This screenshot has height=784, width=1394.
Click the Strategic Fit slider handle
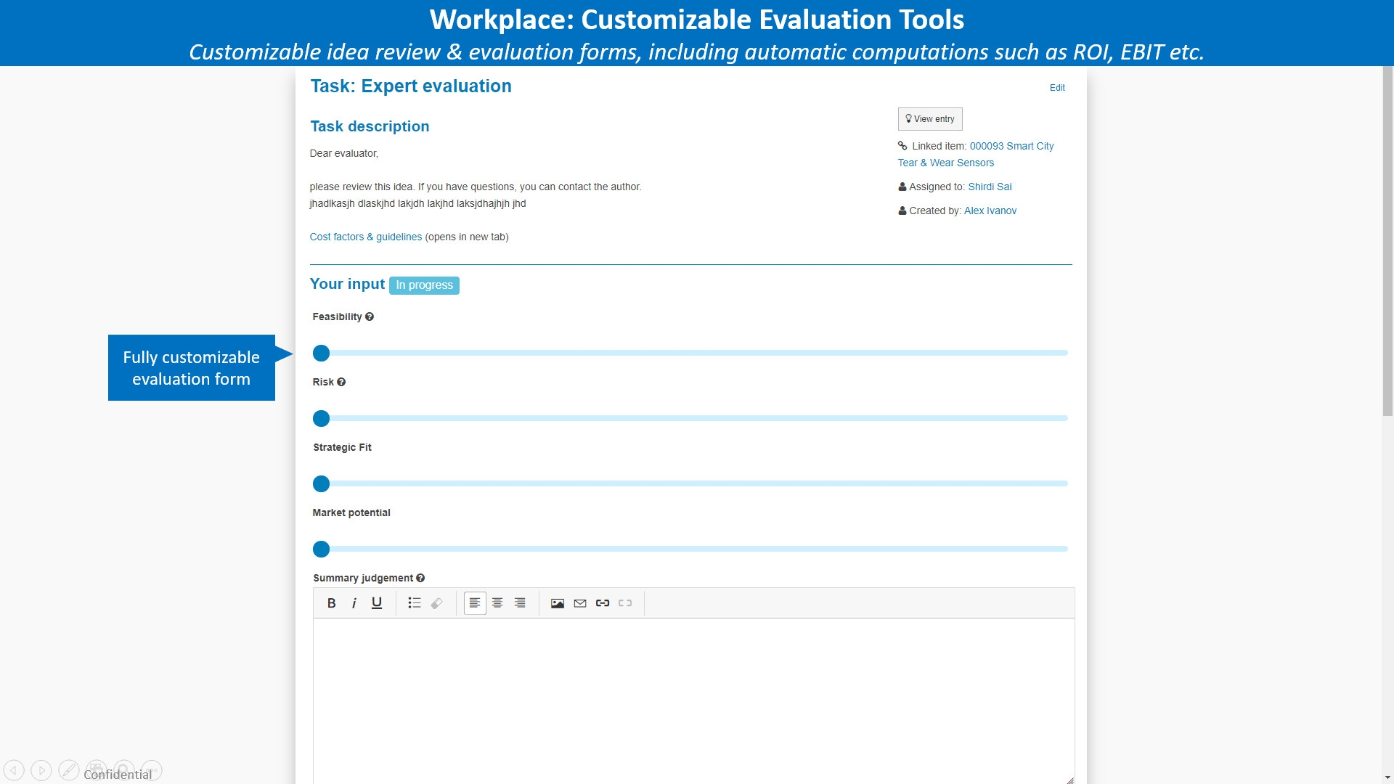pyautogui.click(x=321, y=483)
